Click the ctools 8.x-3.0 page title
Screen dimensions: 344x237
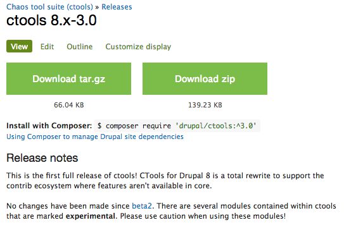coord(51,20)
